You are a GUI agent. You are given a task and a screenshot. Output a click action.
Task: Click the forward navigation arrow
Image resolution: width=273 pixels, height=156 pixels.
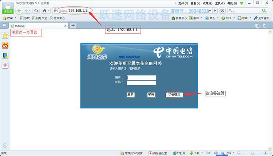pos(26,11)
